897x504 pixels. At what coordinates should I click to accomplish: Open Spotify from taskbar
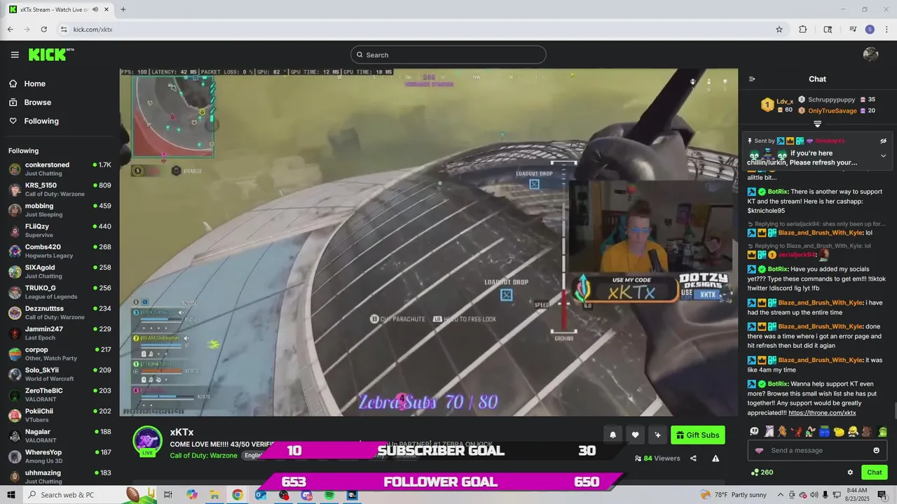[x=329, y=495]
